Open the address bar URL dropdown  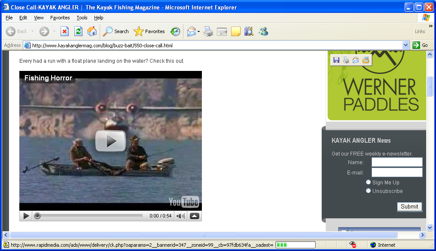(x=406, y=45)
